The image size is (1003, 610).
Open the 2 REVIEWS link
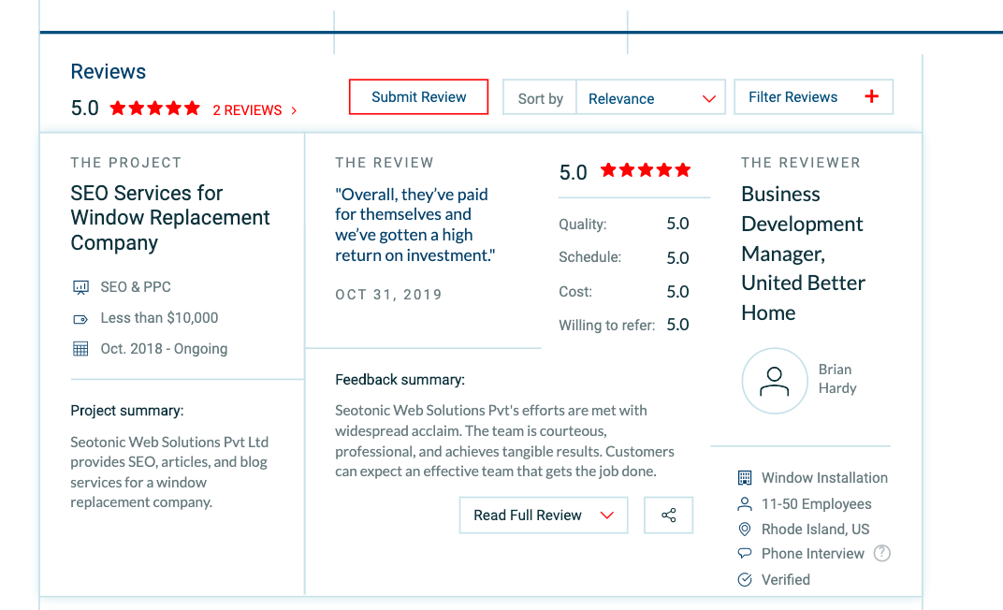tap(254, 110)
